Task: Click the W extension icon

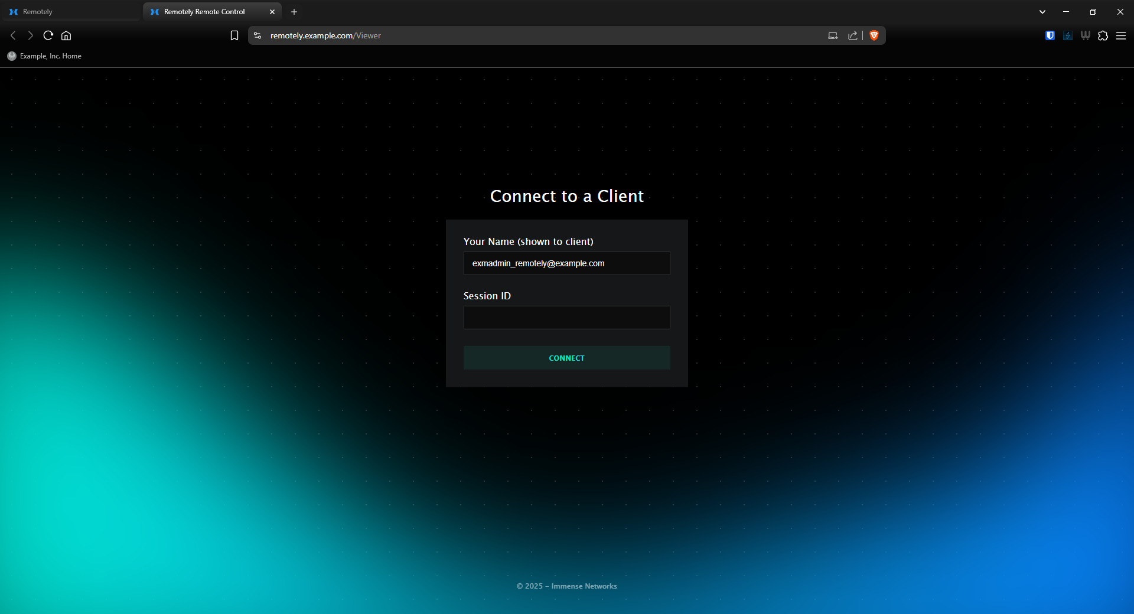Action: pyautogui.click(x=1085, y=35)
